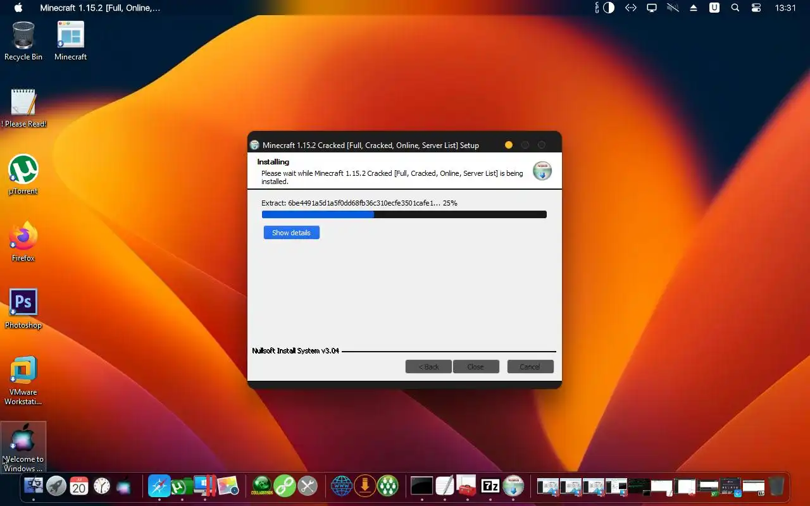Open the blue WWW globe dock icon
Image resolution: width=810 pixels, height=506 pixels.
[x=342, y=486]
